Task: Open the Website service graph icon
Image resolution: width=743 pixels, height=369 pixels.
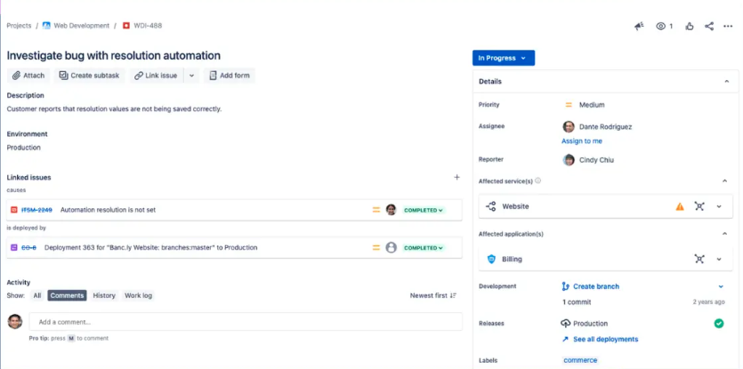Action: click(x=699, y=206)
